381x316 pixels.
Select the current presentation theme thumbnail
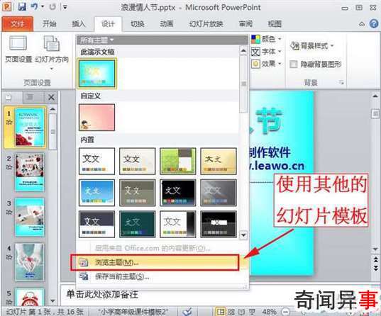[97, 74]
